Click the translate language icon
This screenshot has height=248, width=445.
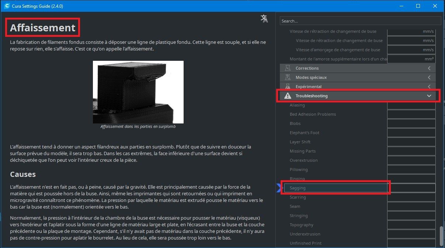pos(264,19)
